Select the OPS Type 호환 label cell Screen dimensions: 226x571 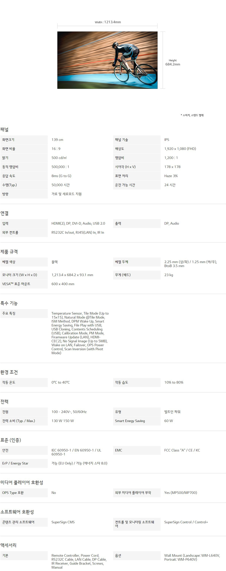click(13, 493)
